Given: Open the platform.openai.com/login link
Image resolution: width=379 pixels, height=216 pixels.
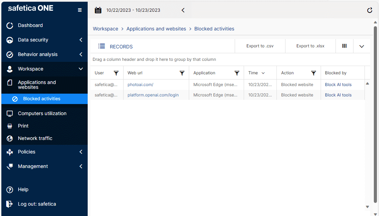Looking at the screenshot, I should click(153, 95).
